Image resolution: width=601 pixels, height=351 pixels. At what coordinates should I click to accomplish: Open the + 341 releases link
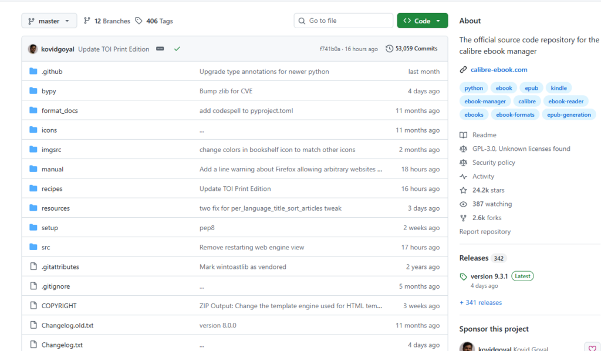(481, 302)
